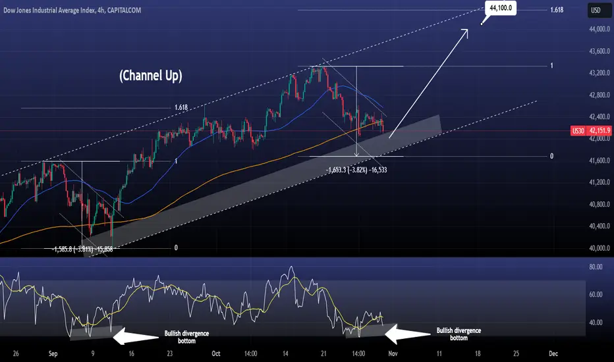Click the 16 date on time axis
The width and height of the screenshot is (614, 362).
click(131, 353)
